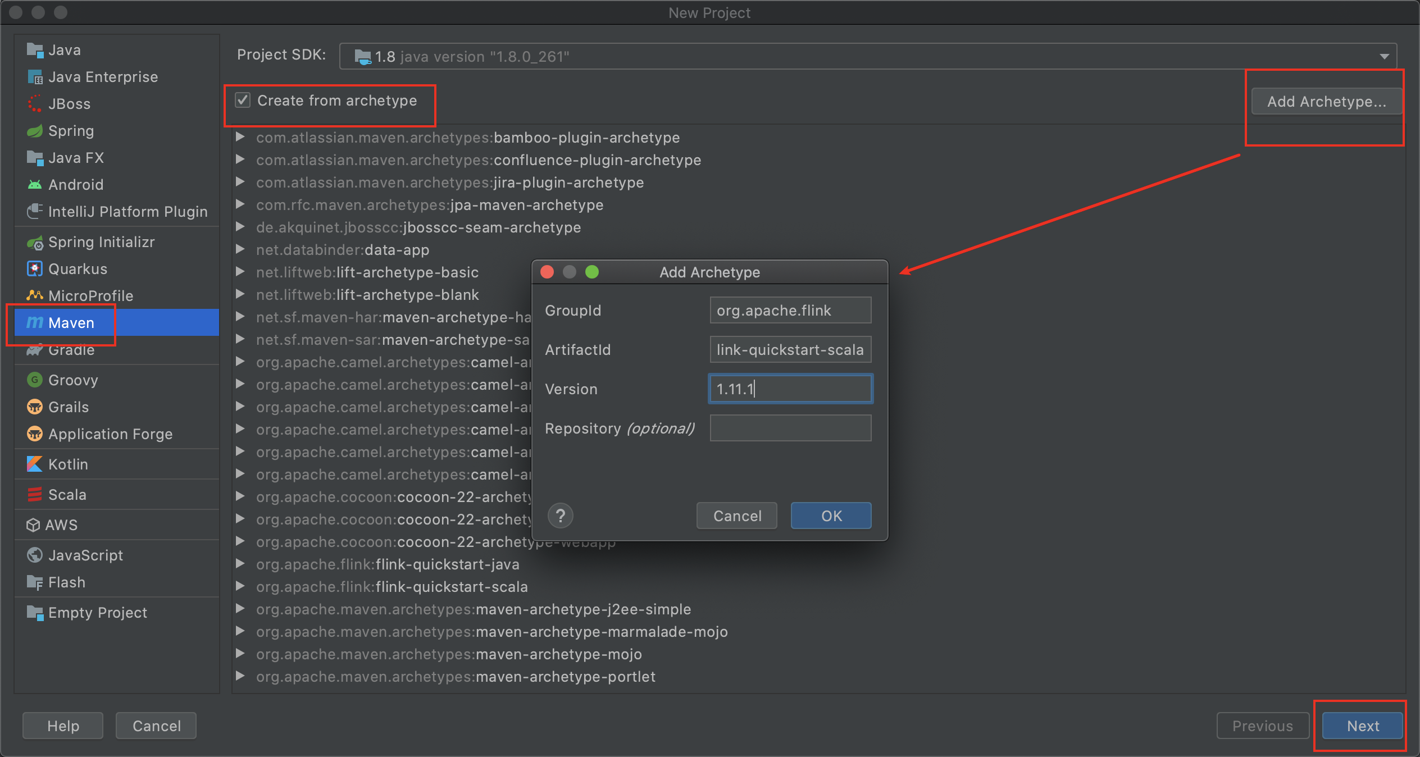
Task: Click the Android robot icon
Action: [35, 185]
